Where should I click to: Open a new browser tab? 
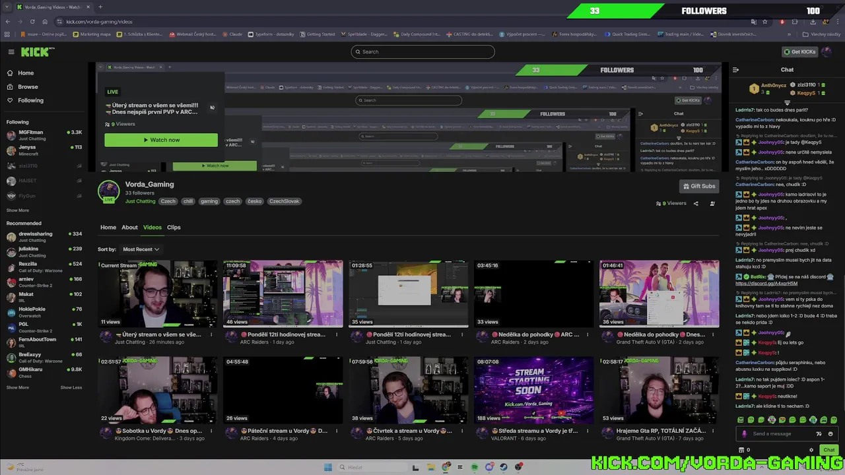(100, 7)
